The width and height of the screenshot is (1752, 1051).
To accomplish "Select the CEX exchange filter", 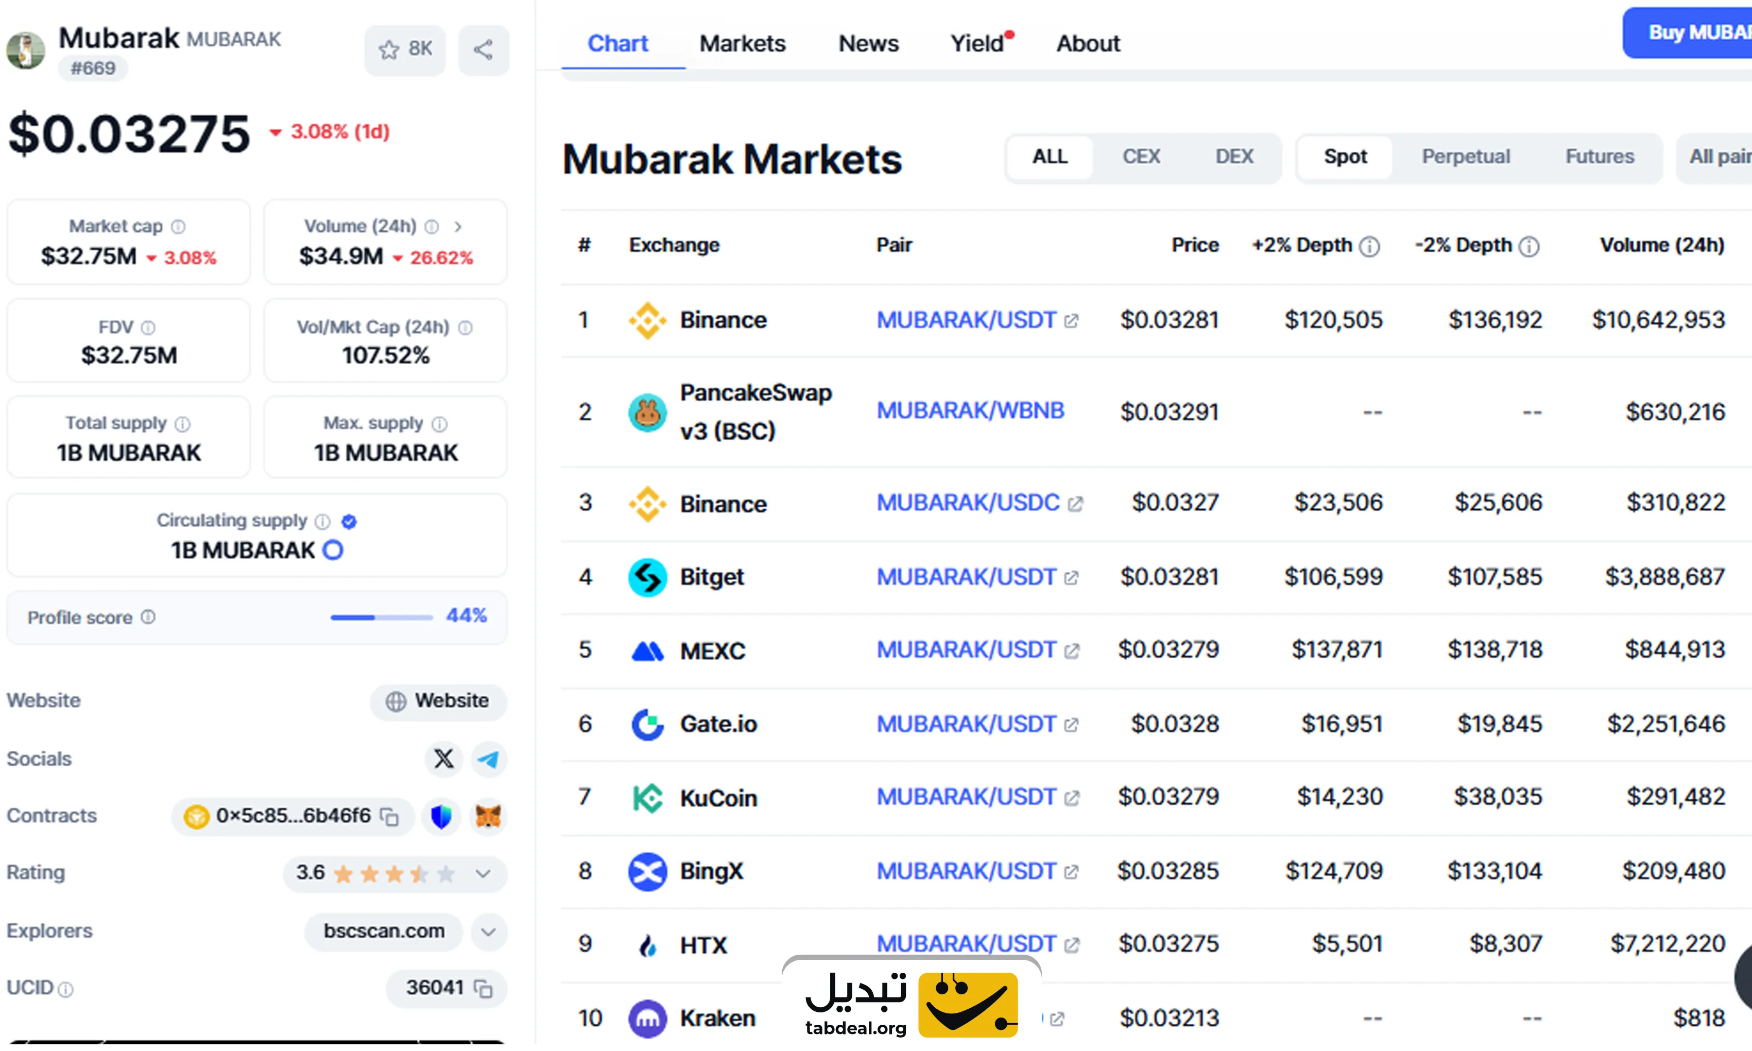I will coord(1141,157).
